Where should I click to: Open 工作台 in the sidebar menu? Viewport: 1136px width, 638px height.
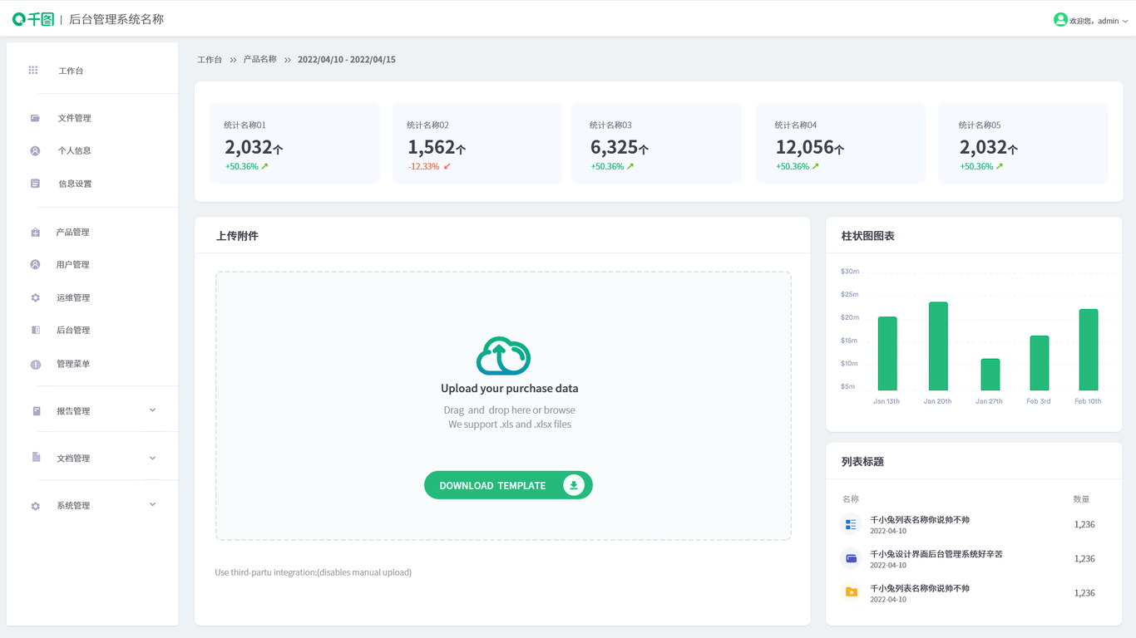tap(71, 71)
